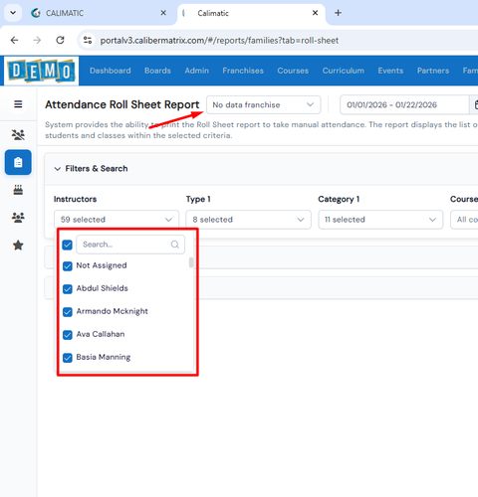The height and width of the screenshot is (497, 478).
Task: Click the Category 1 filter label
Action: point(339,199)
